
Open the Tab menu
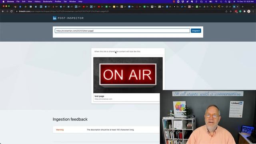pos(65,2)
